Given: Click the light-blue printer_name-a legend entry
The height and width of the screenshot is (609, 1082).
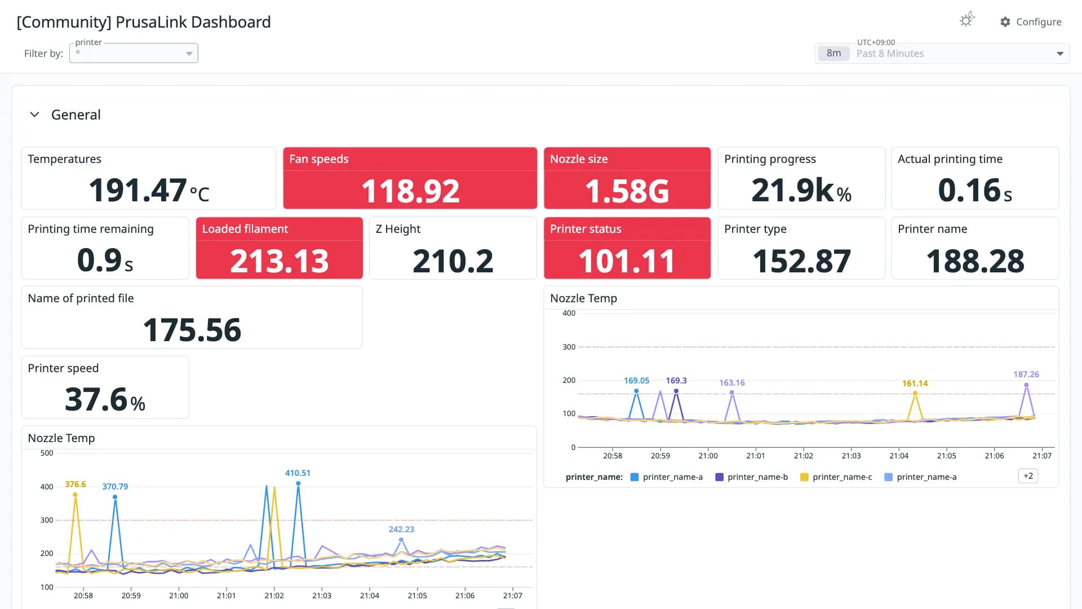Looking at the screenshot, I should point(920,477).
